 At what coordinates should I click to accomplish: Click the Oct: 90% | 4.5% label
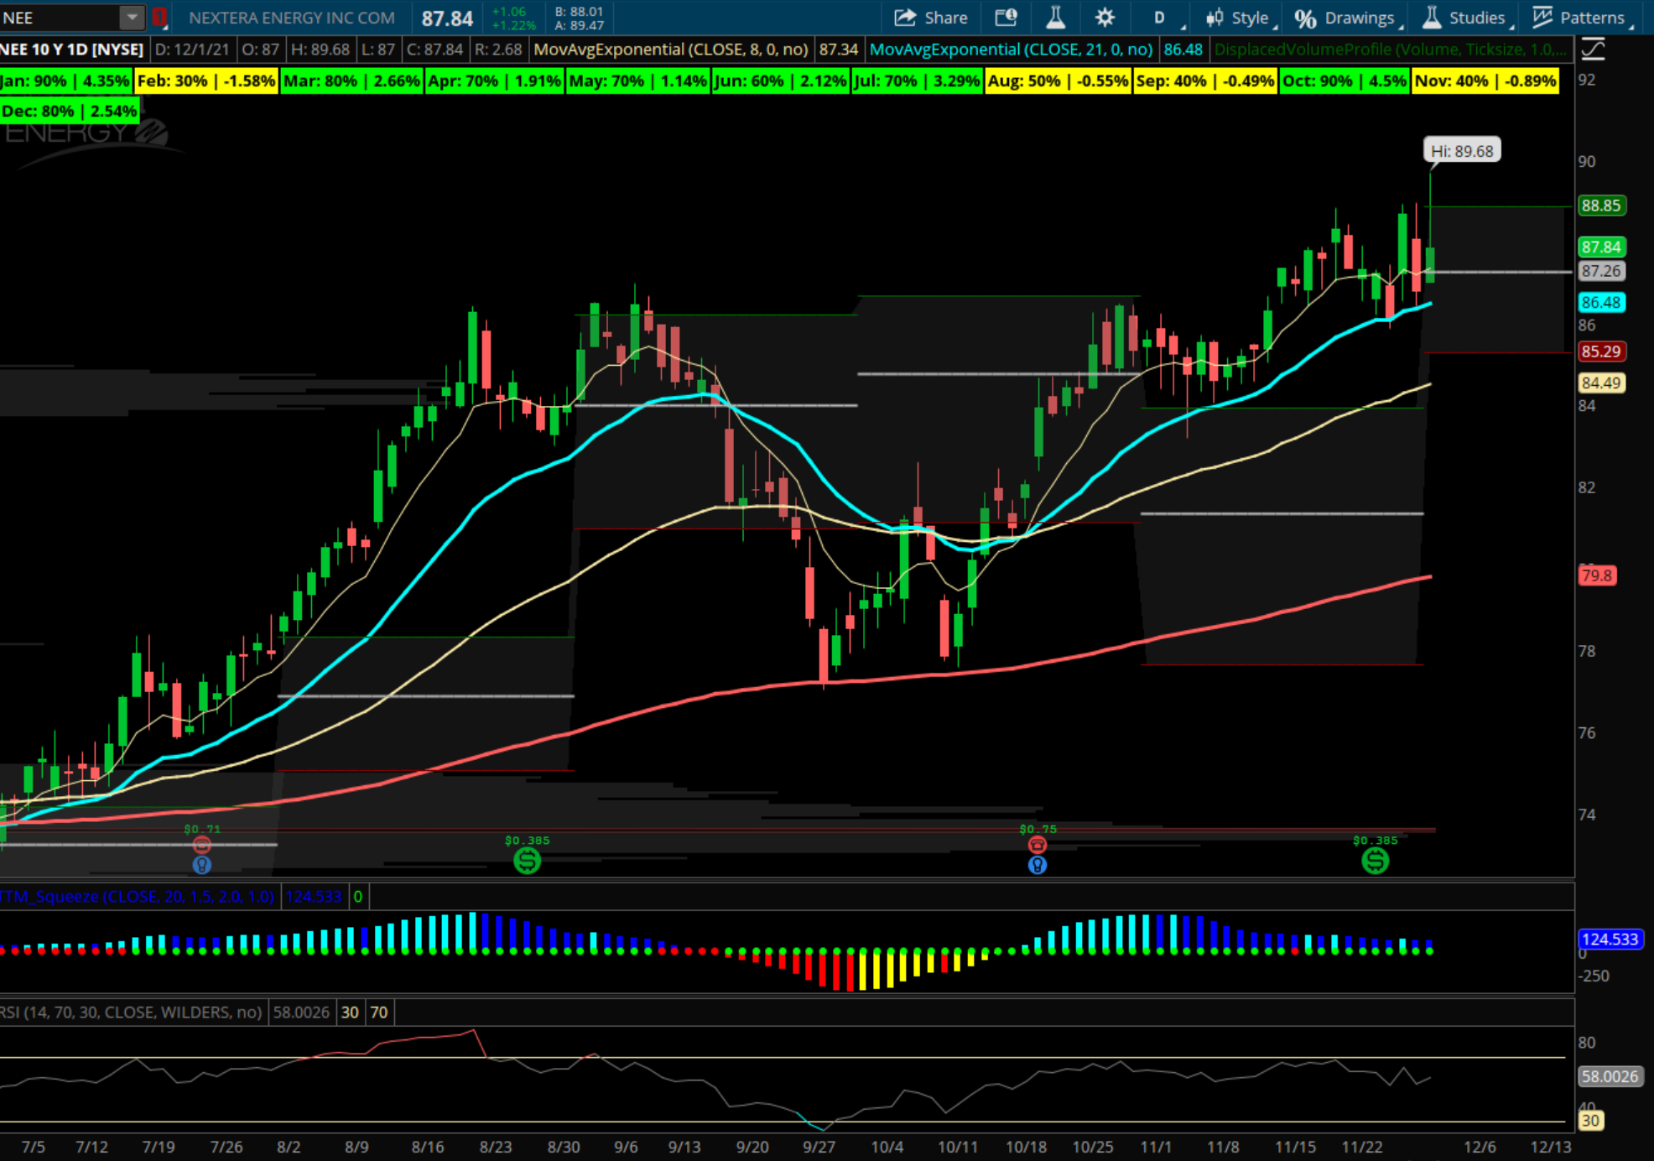(x=1344, y=81)
